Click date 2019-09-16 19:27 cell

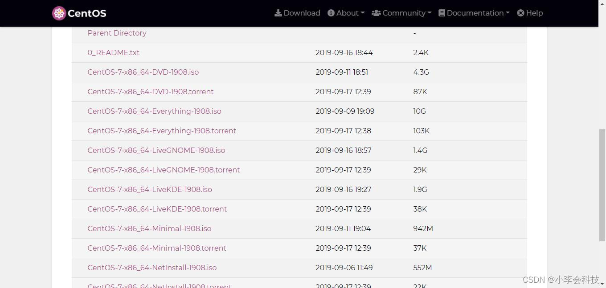tap(344, 189)
